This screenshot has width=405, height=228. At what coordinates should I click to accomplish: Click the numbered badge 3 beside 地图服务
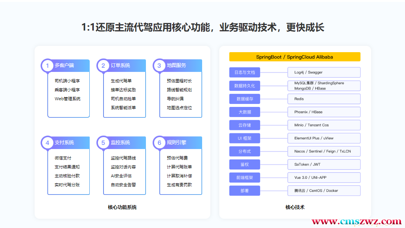tap(159, 65)
